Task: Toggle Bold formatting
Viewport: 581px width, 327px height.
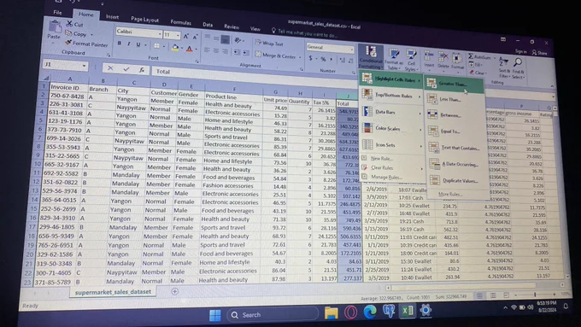Action: tap(120, 43)
